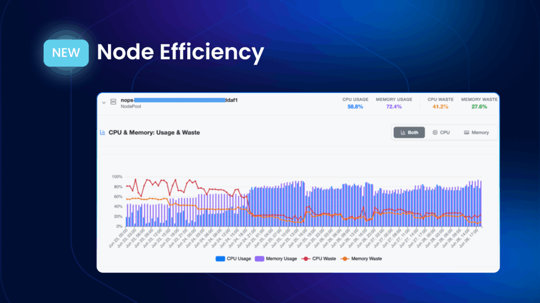Image resolution: width=540 pixels, height=303 pixels.
Task: Click the NodePool server icon
Action: [113, 102]
